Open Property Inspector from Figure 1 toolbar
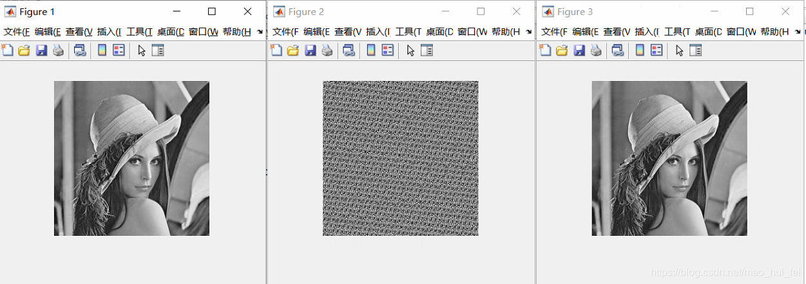This screenshot has width=806, height=284. pyautogui.click(x=158, y=50)
